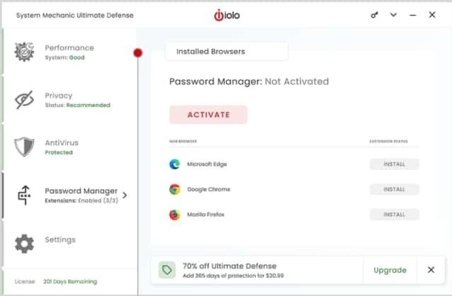The height and width of the screenshot is (296, 452).
Task: Minimize the System Mechanic window
Action: 413,15
